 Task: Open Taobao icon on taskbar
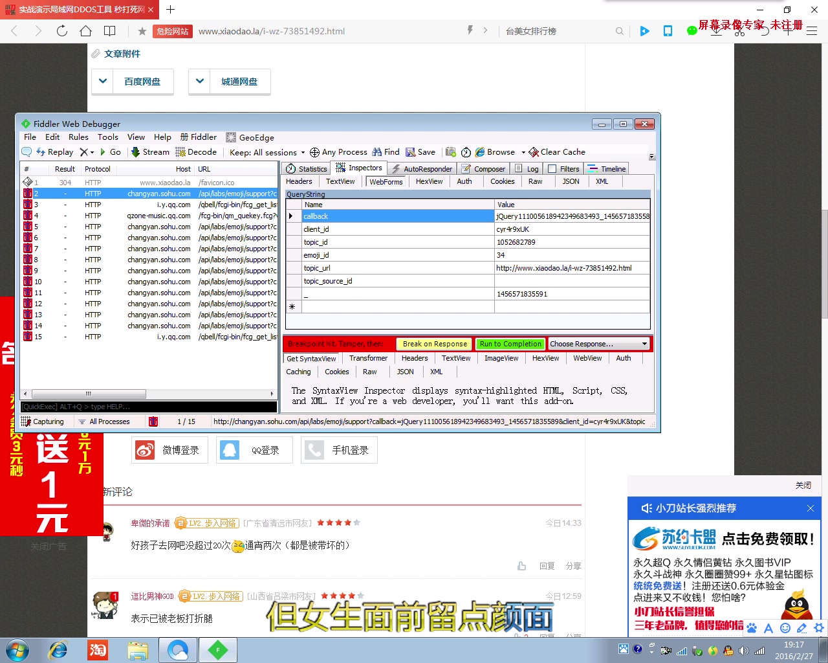point(98,650)
